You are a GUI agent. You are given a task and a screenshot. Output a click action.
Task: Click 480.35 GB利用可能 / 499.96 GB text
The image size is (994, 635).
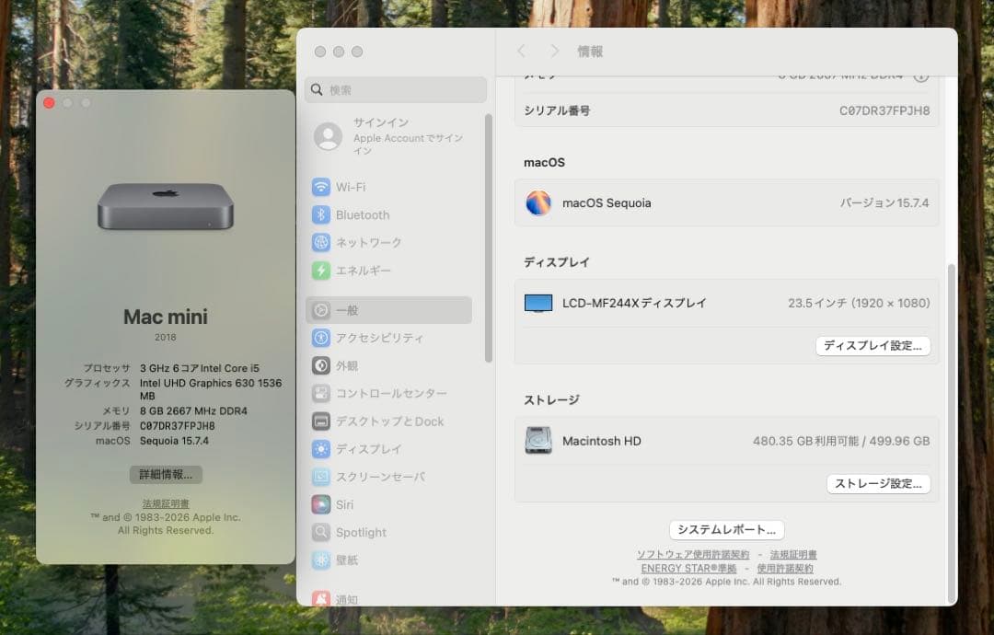coord(841,441)
